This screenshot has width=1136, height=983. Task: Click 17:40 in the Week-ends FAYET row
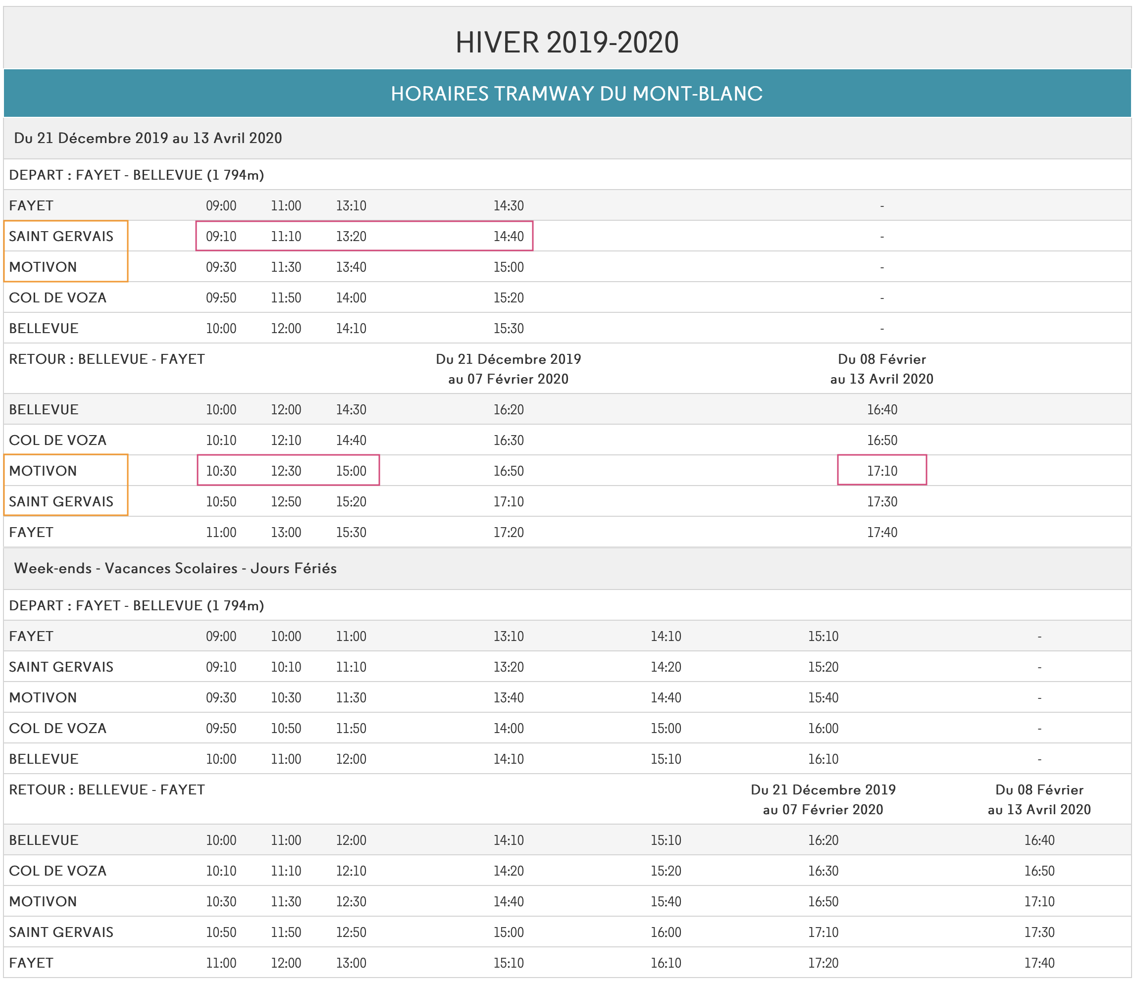click(x=1039, y=963)
